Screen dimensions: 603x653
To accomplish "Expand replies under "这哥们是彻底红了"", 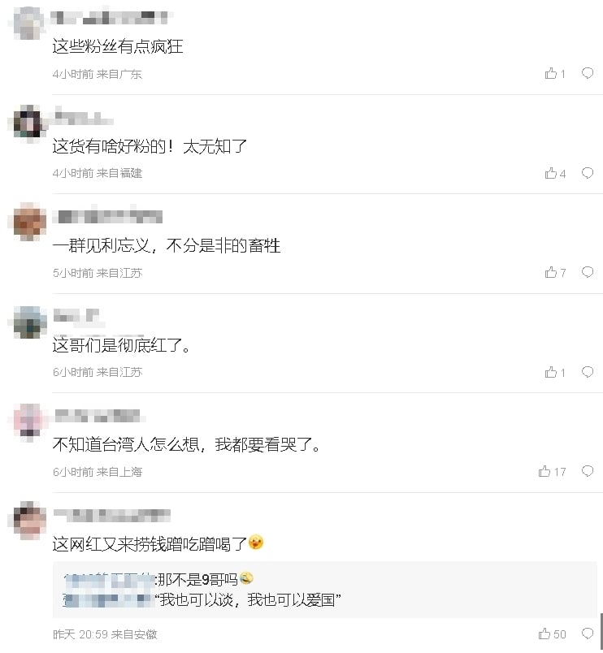I will 587,372.
